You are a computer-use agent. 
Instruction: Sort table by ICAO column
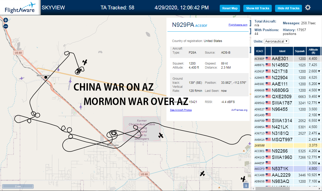tap(260, 51)
